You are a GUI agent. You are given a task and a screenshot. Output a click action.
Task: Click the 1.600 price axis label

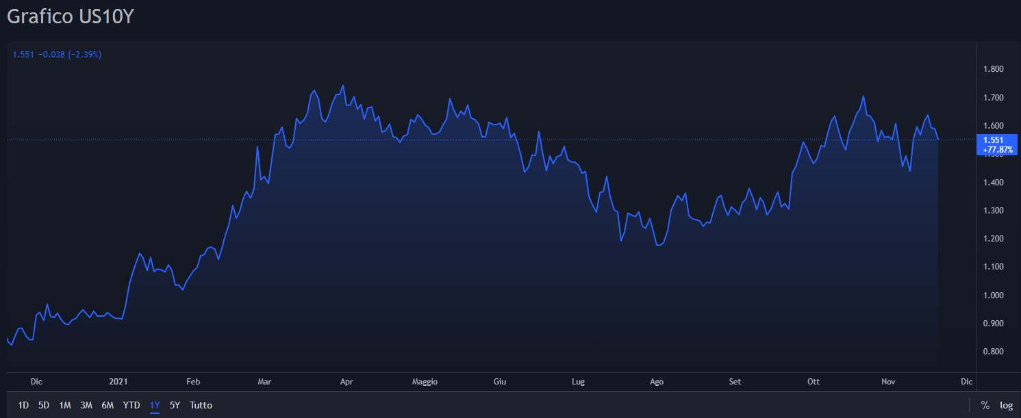pyautogui.click(x=993, y=126)
